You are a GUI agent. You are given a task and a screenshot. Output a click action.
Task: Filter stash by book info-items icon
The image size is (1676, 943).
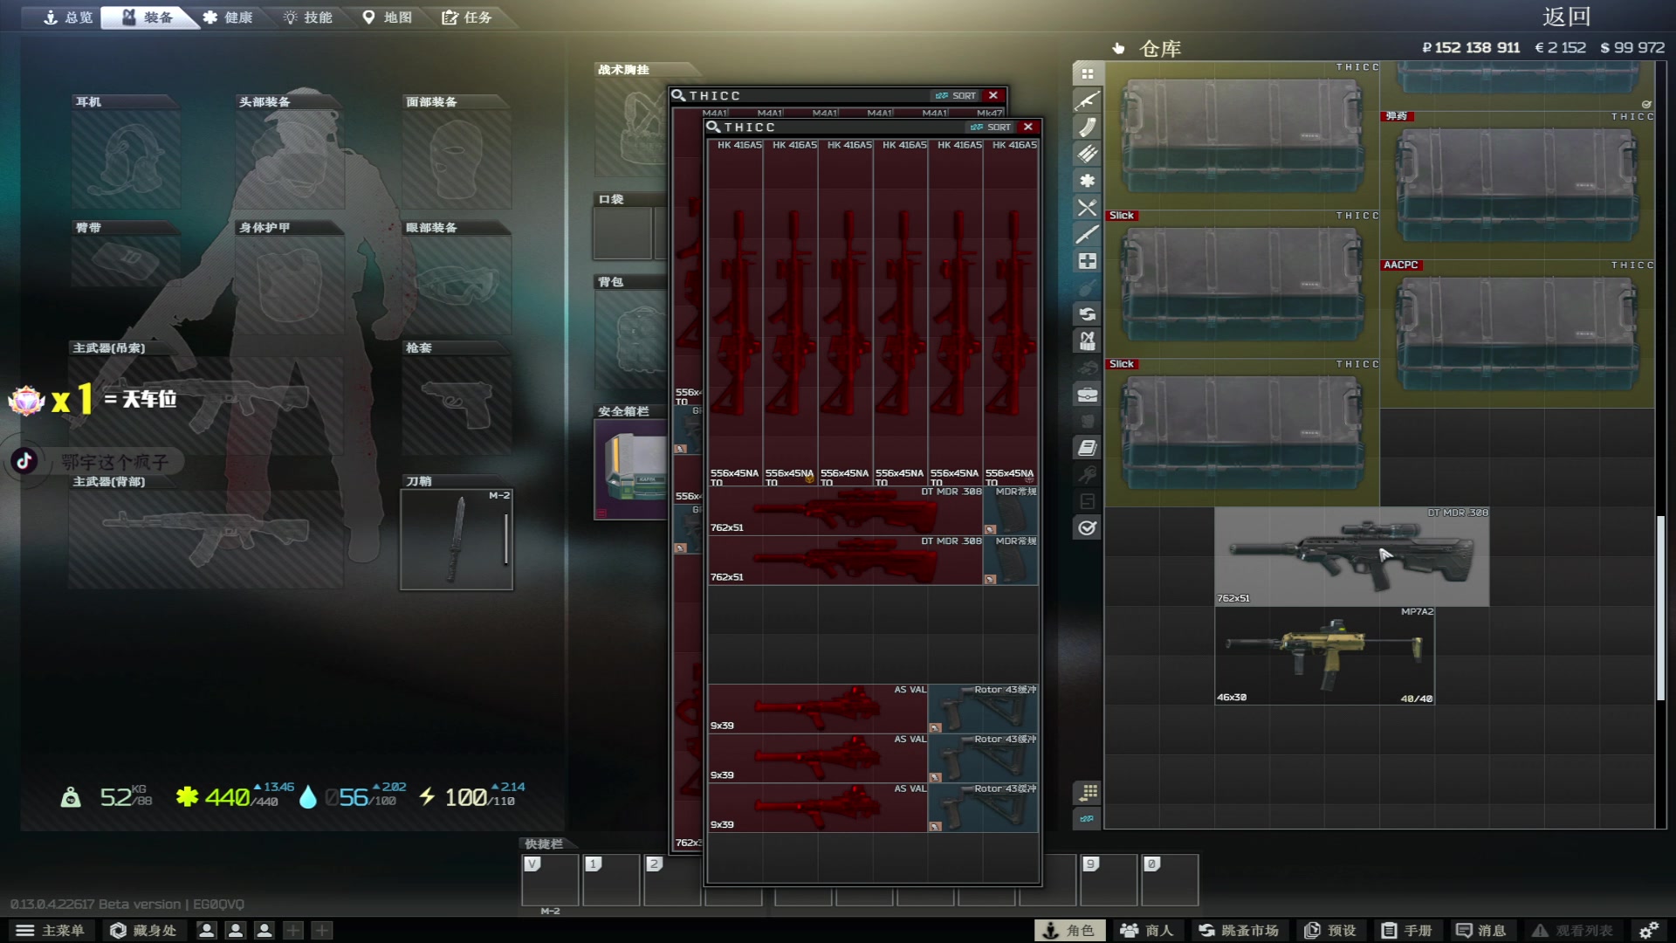click(1087, 448)
